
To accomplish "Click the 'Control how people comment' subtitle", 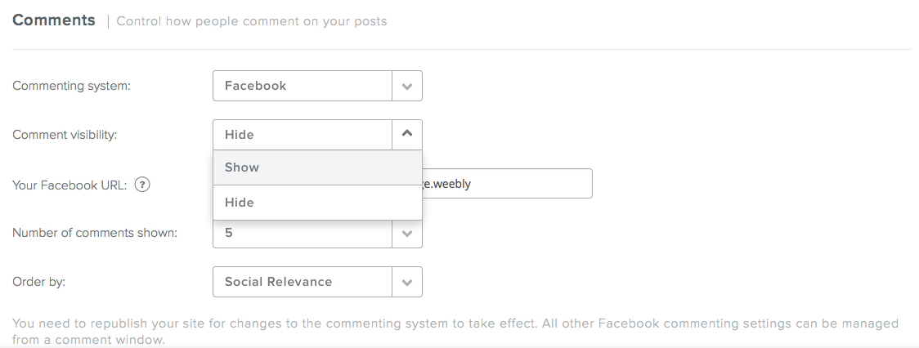I will pyautogui.click(x=252, y=21).
